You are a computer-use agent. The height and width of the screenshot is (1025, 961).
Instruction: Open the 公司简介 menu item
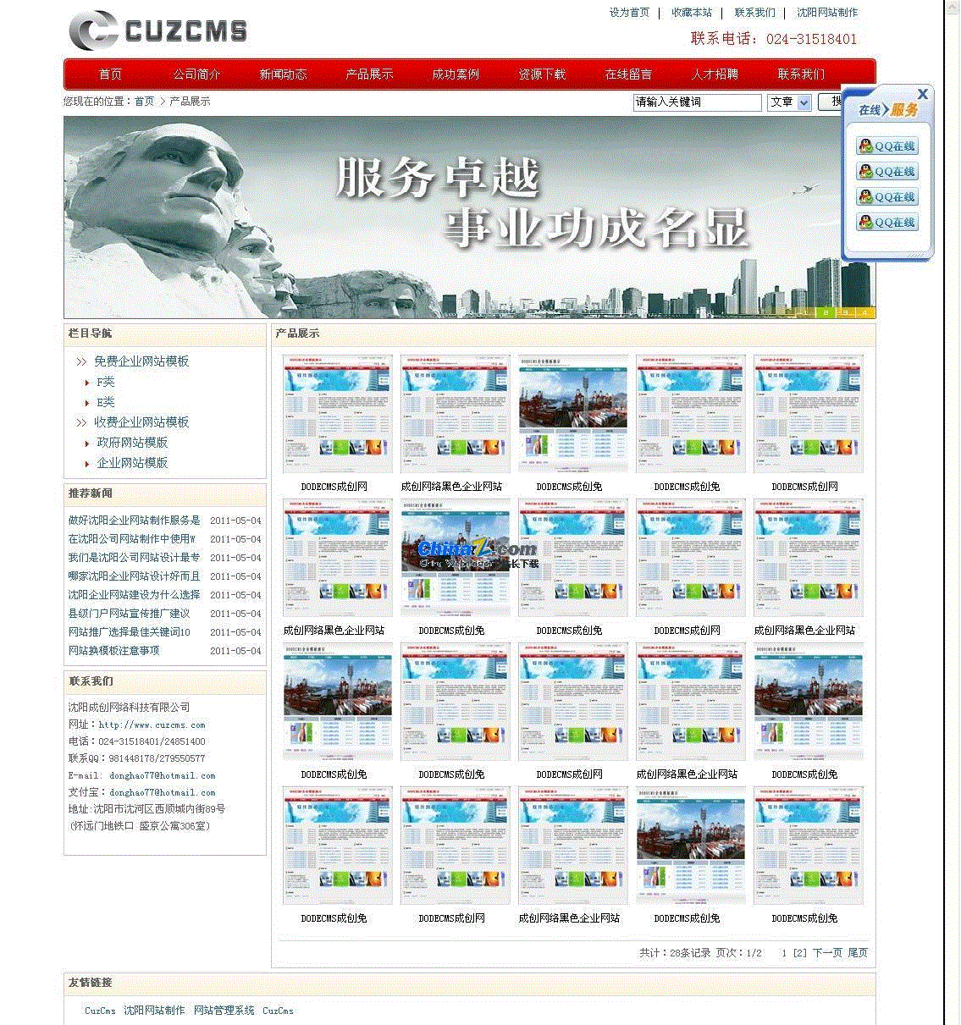(197, 74)
